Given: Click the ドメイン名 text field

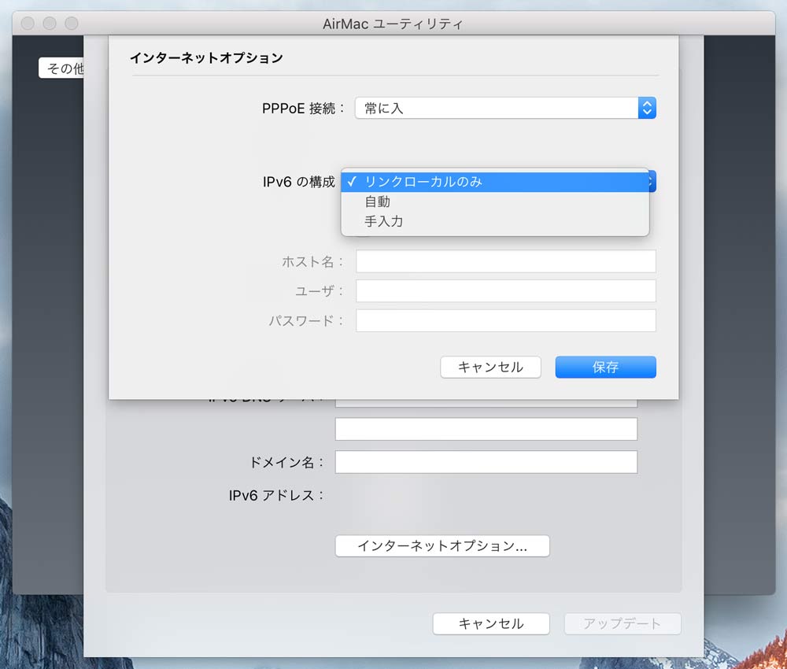Looking at the screenshot, I should [486, 462].
